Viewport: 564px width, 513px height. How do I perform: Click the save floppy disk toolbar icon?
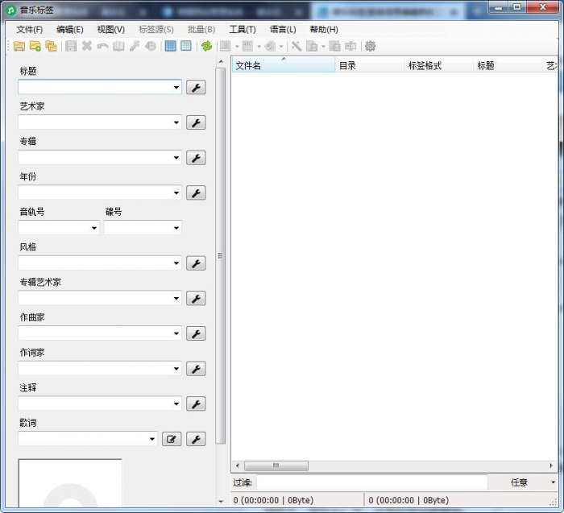pos(71,46)
